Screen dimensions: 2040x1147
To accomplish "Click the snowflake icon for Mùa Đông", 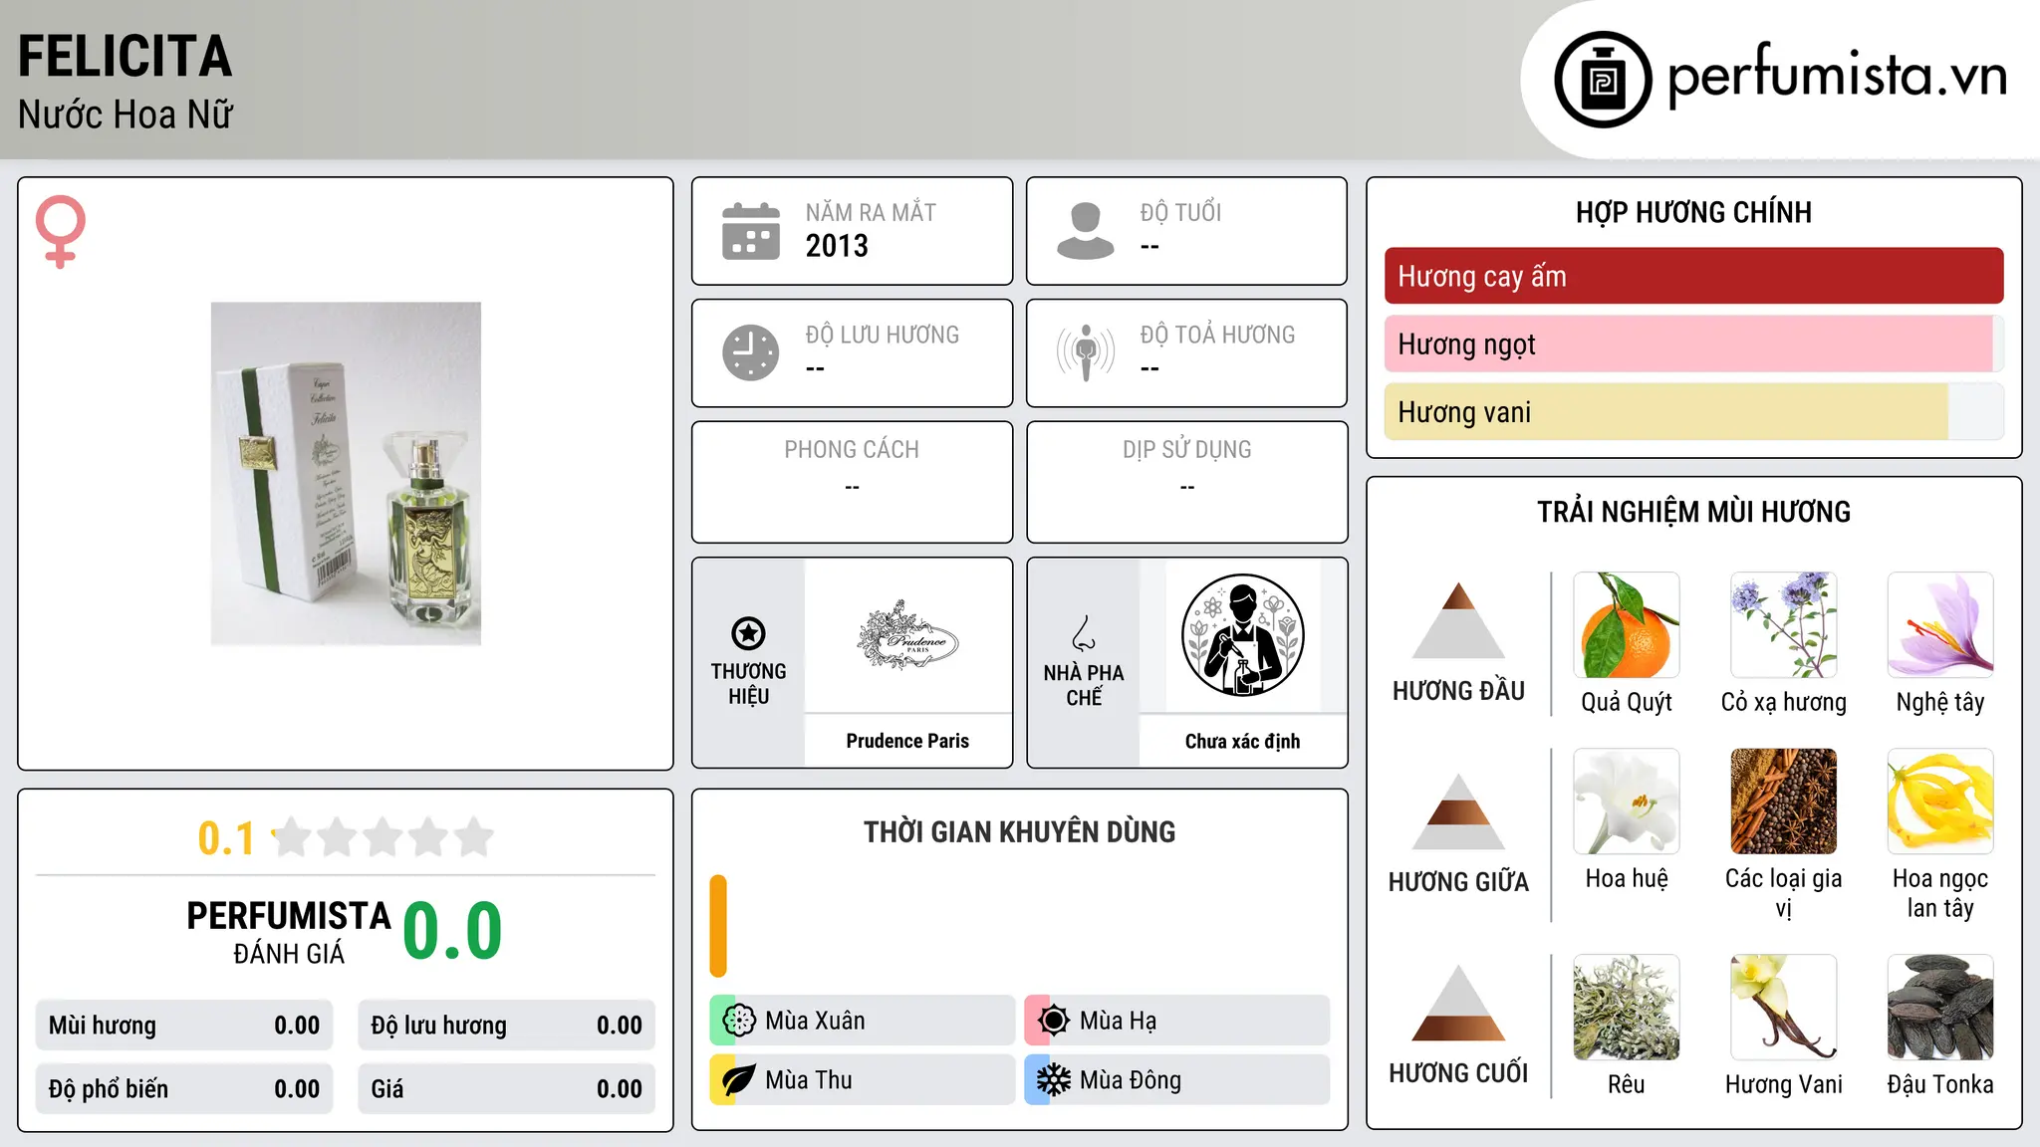I will point(1054,1080).
